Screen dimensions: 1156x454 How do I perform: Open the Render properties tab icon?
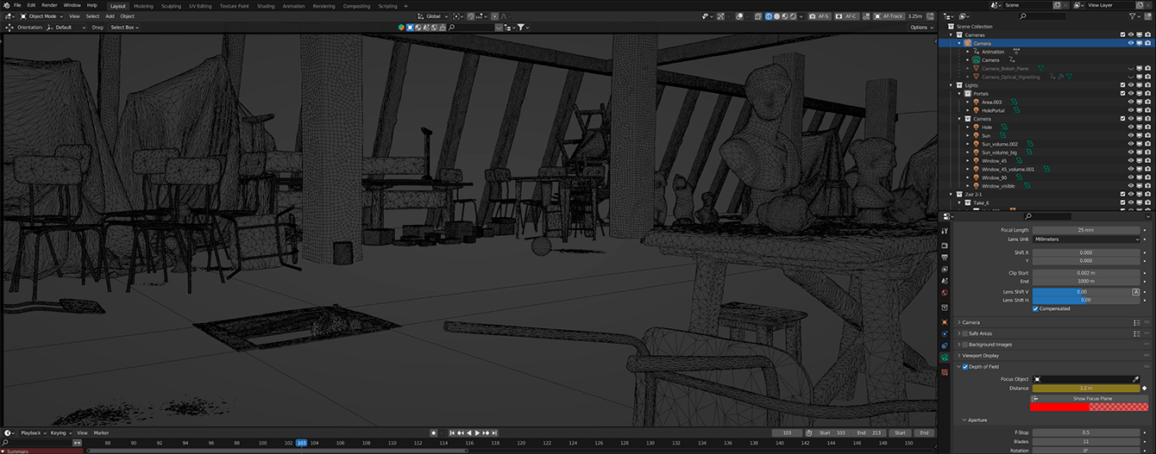[946, 245]
